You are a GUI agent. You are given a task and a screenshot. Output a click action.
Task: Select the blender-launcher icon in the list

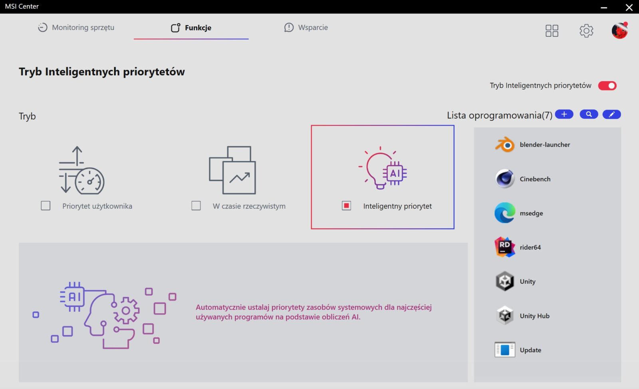[x=505, y=145]
